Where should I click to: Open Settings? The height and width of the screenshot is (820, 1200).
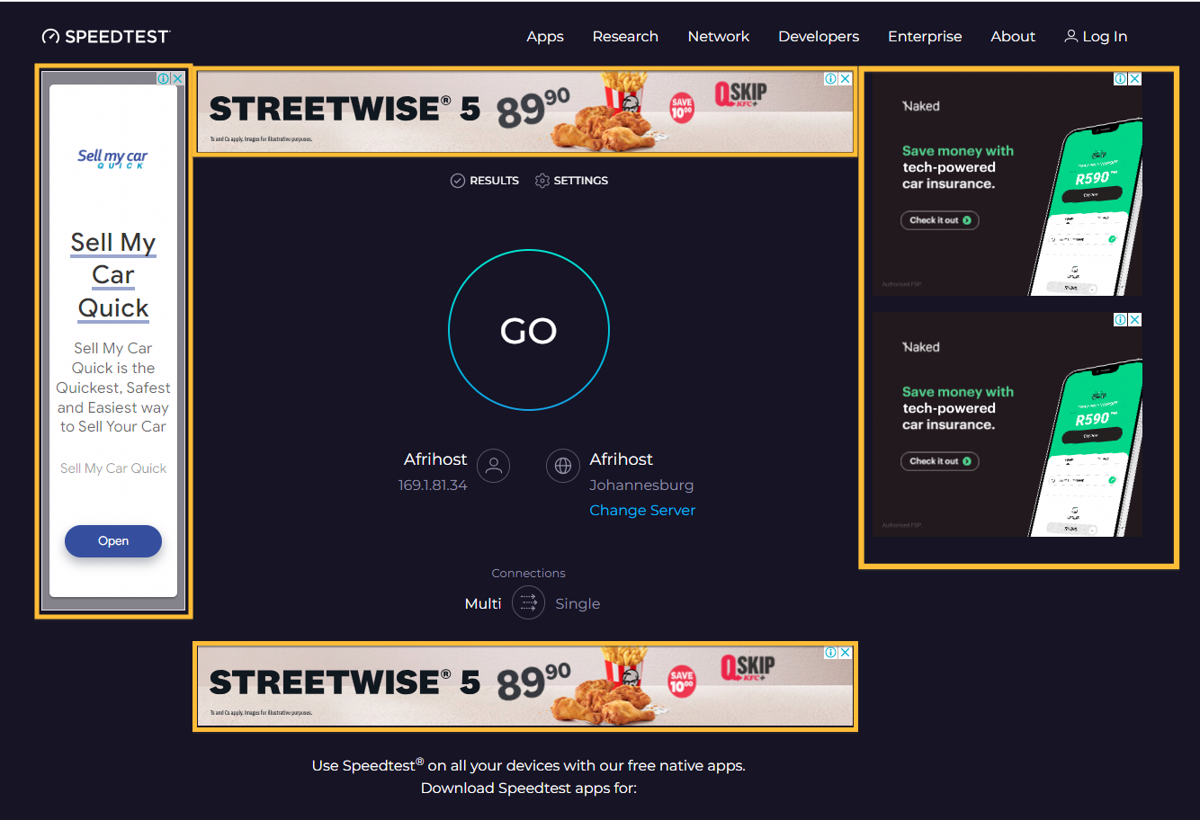pos(571,181)
